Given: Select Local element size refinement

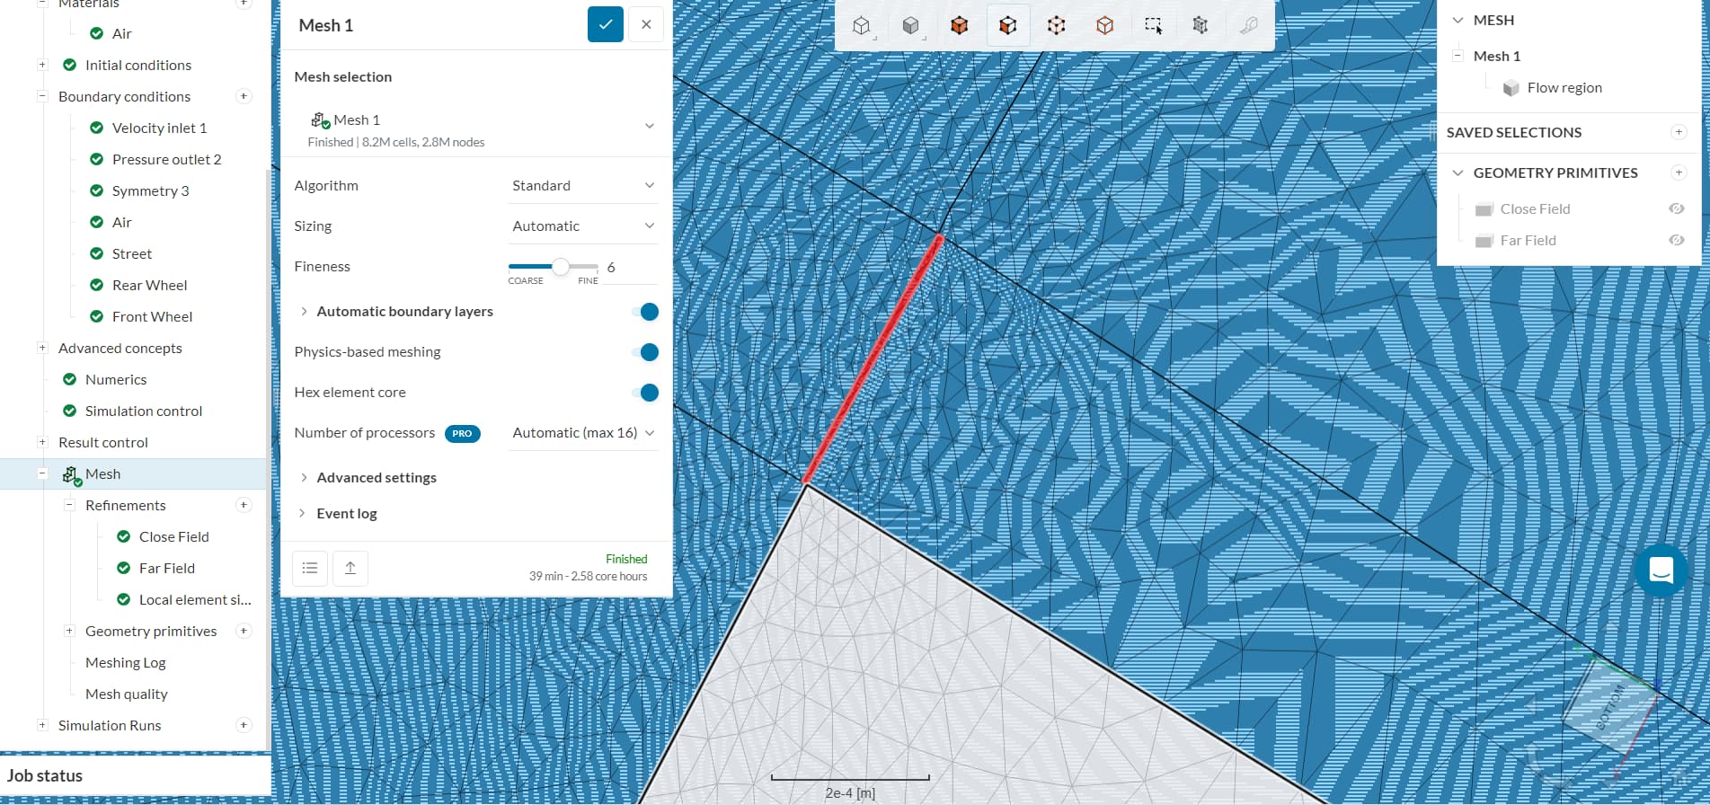Looking at the screenshot, I should click(x=195, y=599).
